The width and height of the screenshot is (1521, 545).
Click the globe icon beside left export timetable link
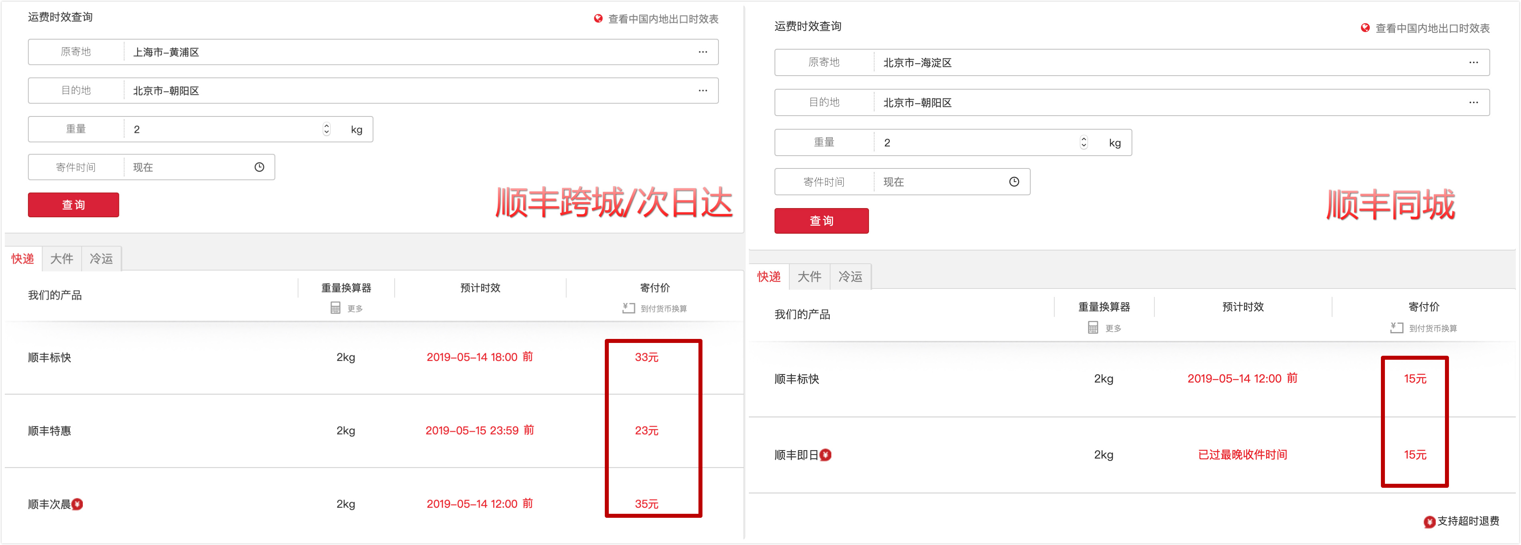tap(598, 19)
